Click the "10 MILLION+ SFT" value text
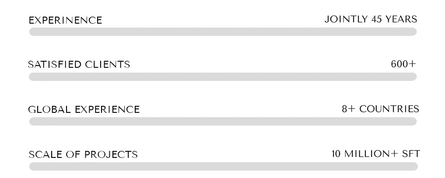Screen dimensions: 445x178 point(375,154)
